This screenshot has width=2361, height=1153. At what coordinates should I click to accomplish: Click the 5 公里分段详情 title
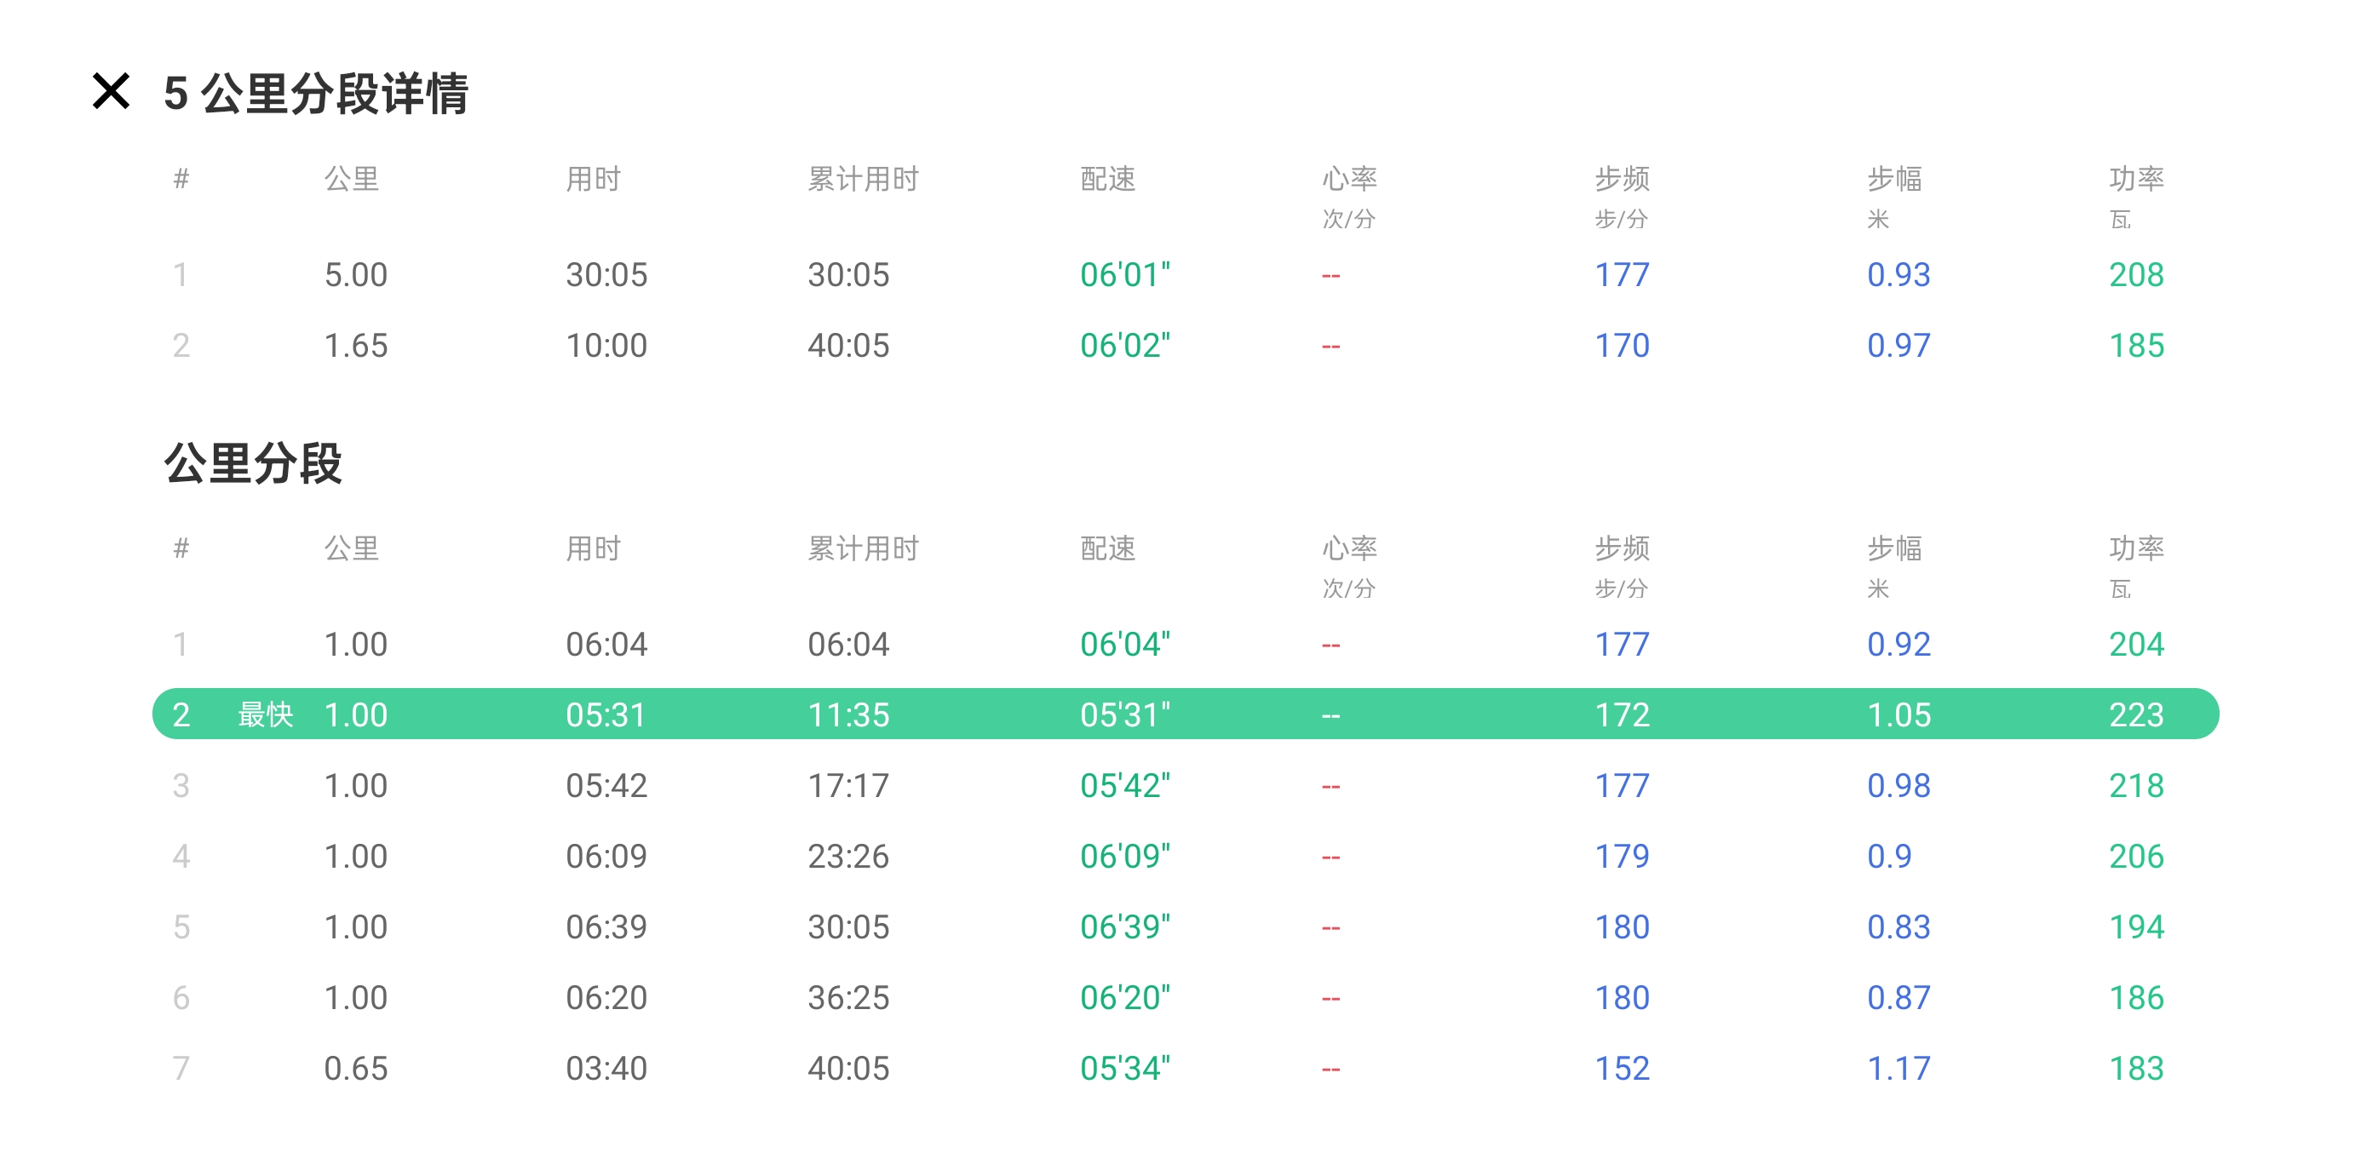(315, 94)
